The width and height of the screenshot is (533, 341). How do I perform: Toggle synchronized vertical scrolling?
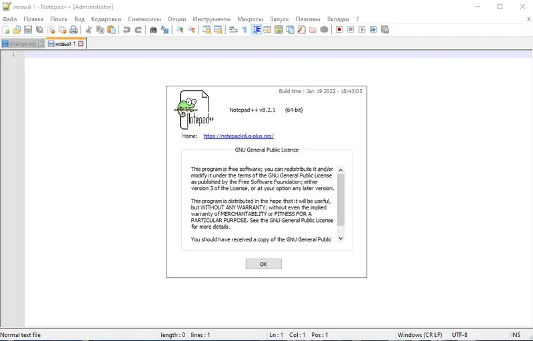207,30
